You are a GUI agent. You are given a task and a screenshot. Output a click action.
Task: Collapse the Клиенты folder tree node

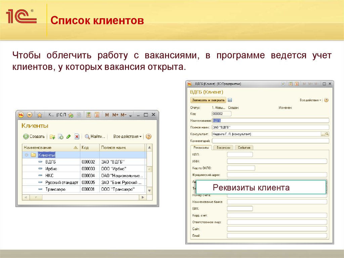pyautogui.click(x=26, y=155)
